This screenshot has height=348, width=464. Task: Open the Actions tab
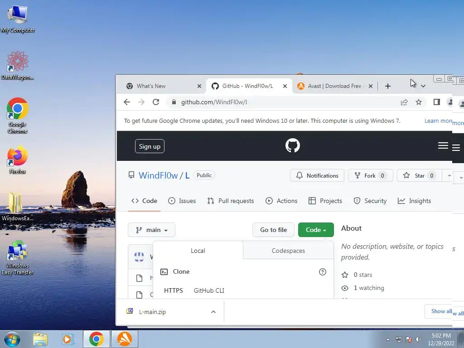tap(281, 201)
